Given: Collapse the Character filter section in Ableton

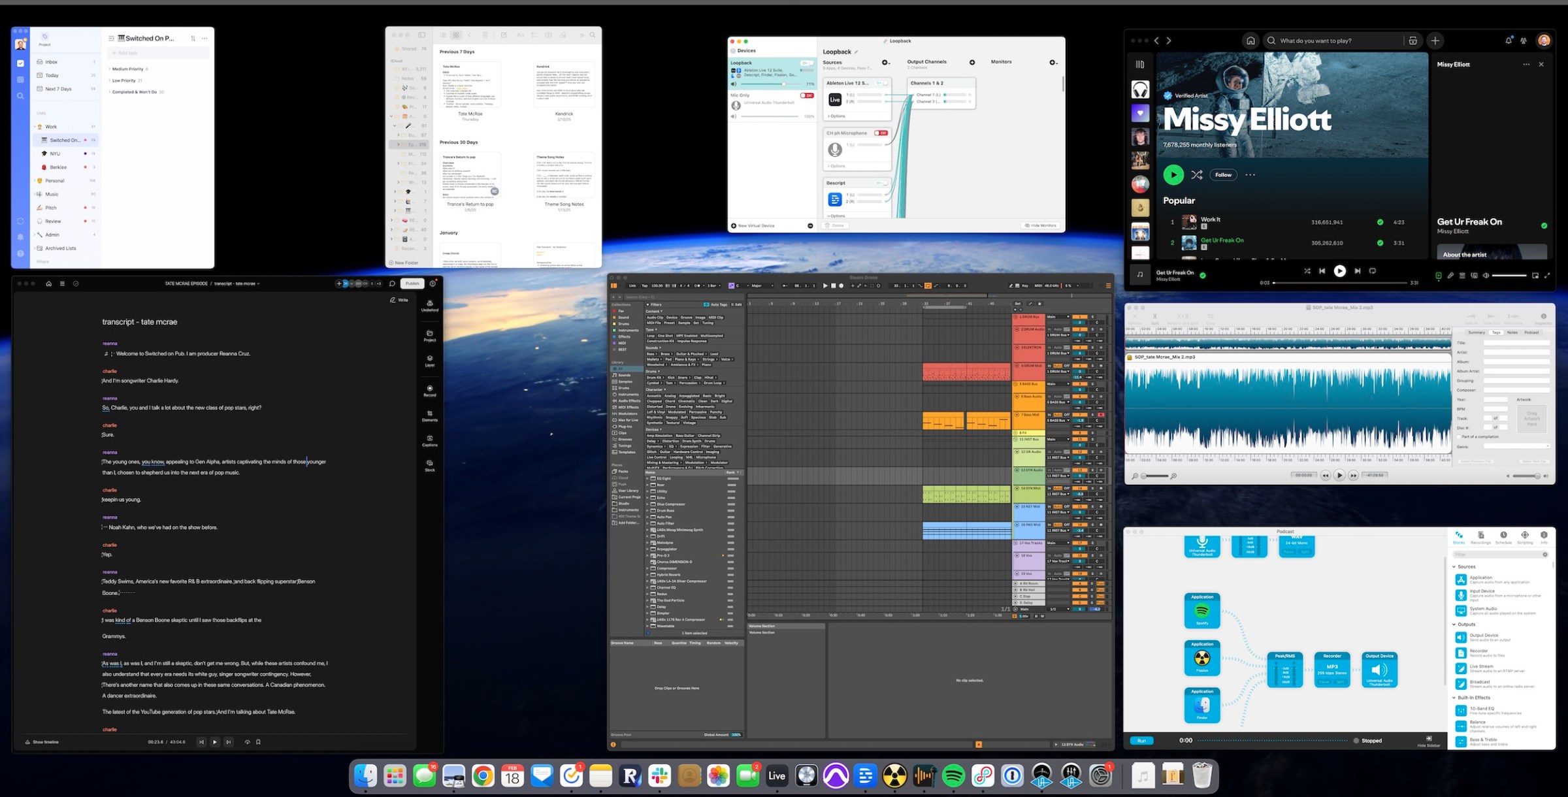Looking at the screenshot, I should [x=665, y=389].
